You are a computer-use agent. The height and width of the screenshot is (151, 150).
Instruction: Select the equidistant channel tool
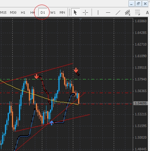[128, 12]
